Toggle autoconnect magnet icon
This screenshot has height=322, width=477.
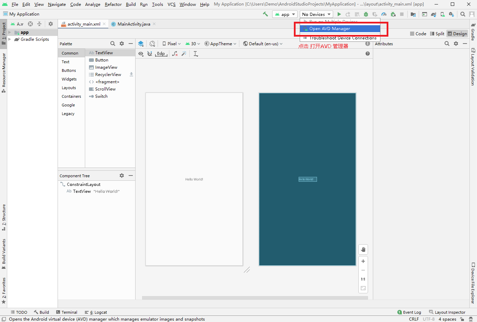(150, 54)
